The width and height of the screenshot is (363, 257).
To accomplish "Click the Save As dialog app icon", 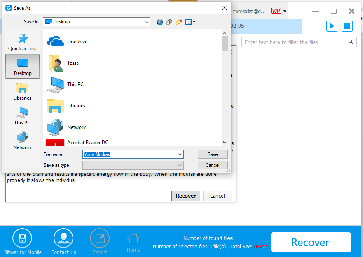I will [x=9, y=8].
